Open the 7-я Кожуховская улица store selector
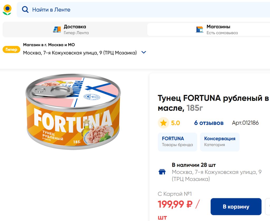This screenshot has width=270, height=221. click(80, 53)
